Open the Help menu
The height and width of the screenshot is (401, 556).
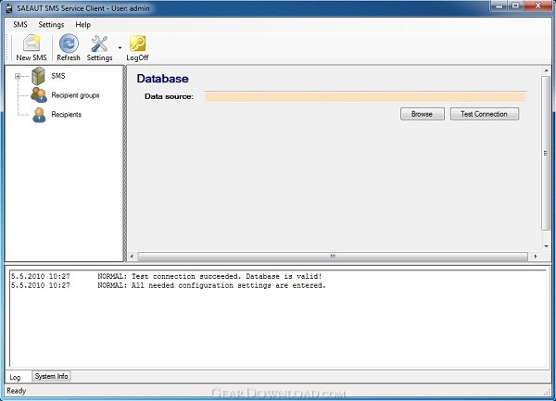click(83, 24)
